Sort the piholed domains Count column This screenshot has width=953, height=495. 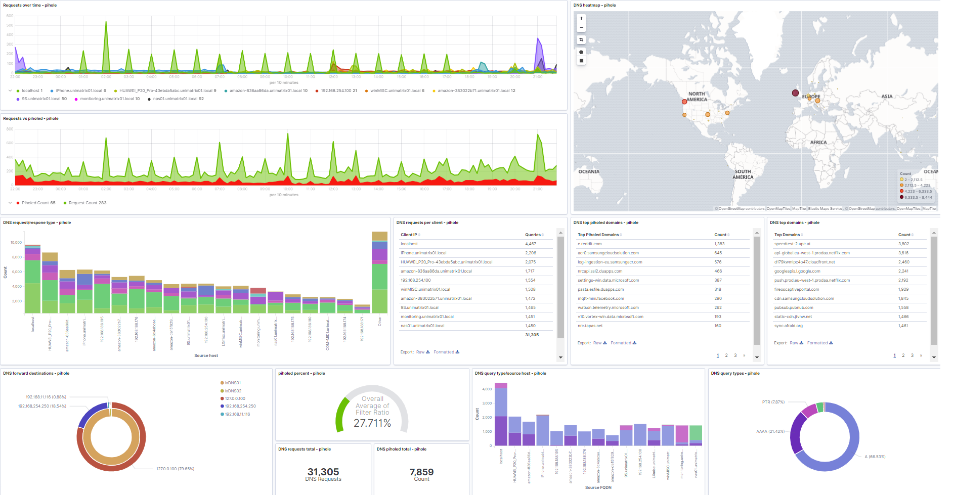(722, 235)
